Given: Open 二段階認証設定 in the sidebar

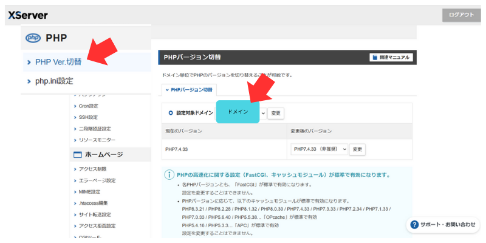Looking at the screenshot, I should click(95, 129).
